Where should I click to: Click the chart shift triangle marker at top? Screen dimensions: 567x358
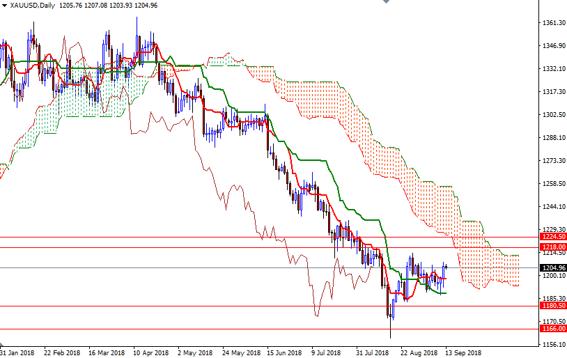coord(387,3)
